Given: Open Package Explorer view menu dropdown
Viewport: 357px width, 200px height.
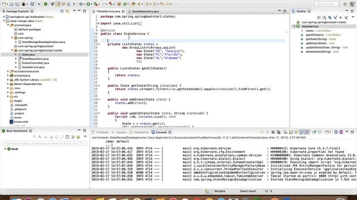Looking at the screenshot, I should pos(74,11).
